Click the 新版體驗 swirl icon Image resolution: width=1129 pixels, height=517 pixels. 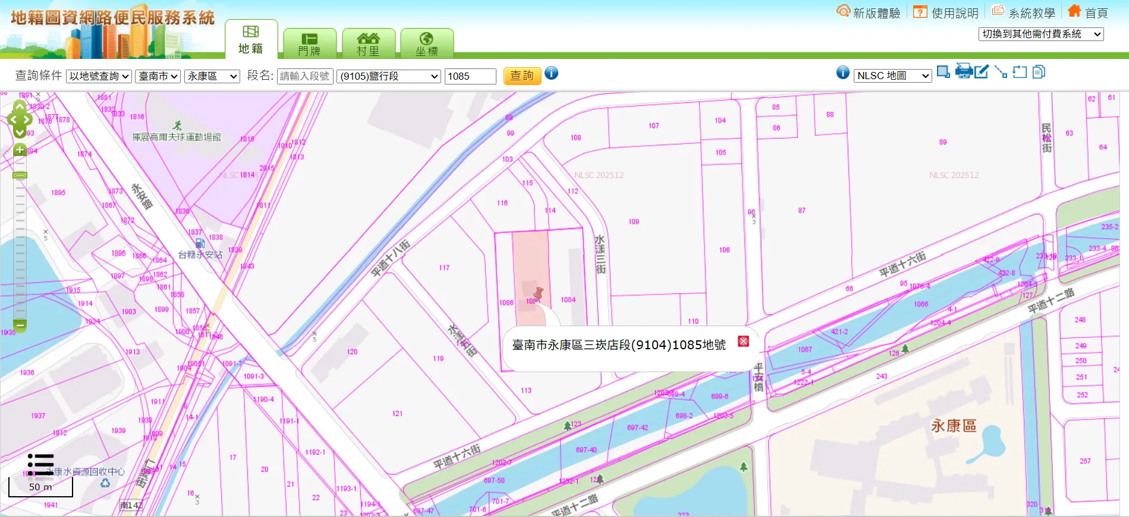point(843,11)
